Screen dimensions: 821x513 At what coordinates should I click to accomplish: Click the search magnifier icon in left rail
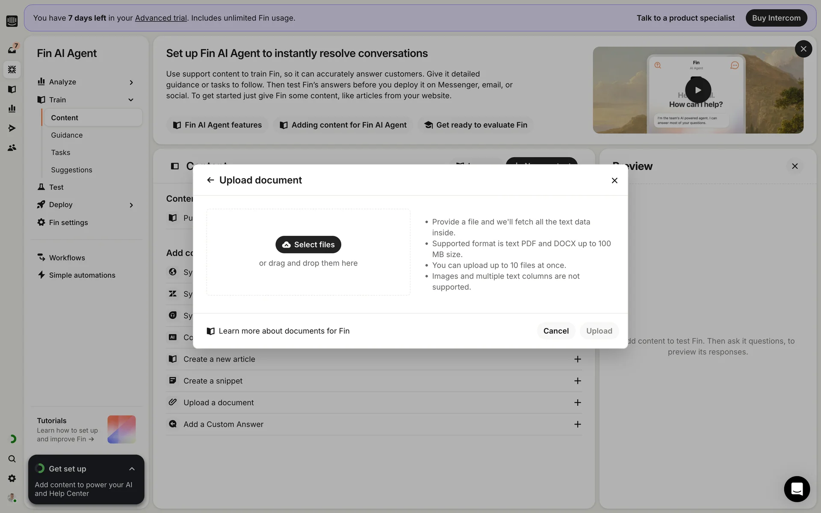12,459
